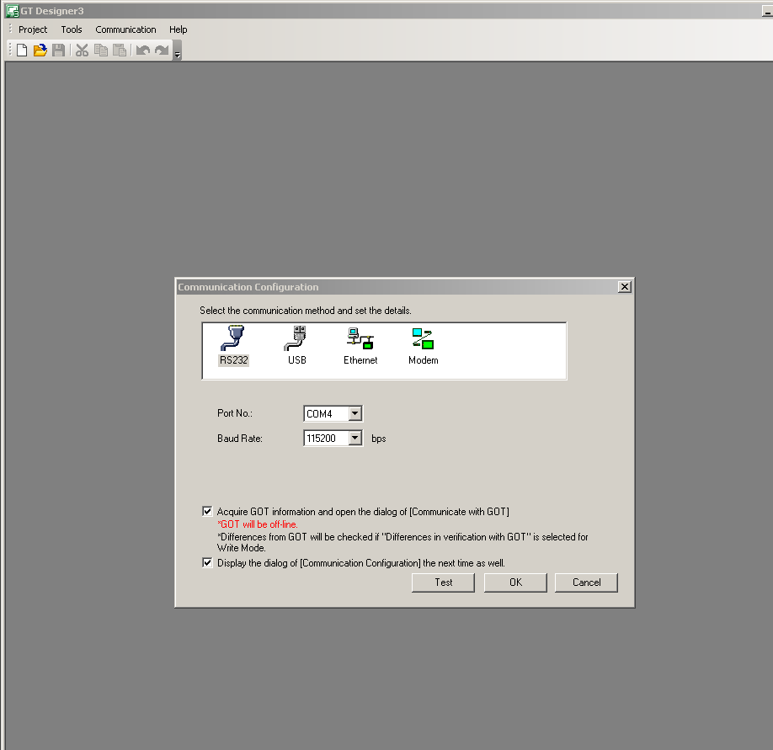Toggle the Communicate with GOT checkbox

[x=207, y=511]
